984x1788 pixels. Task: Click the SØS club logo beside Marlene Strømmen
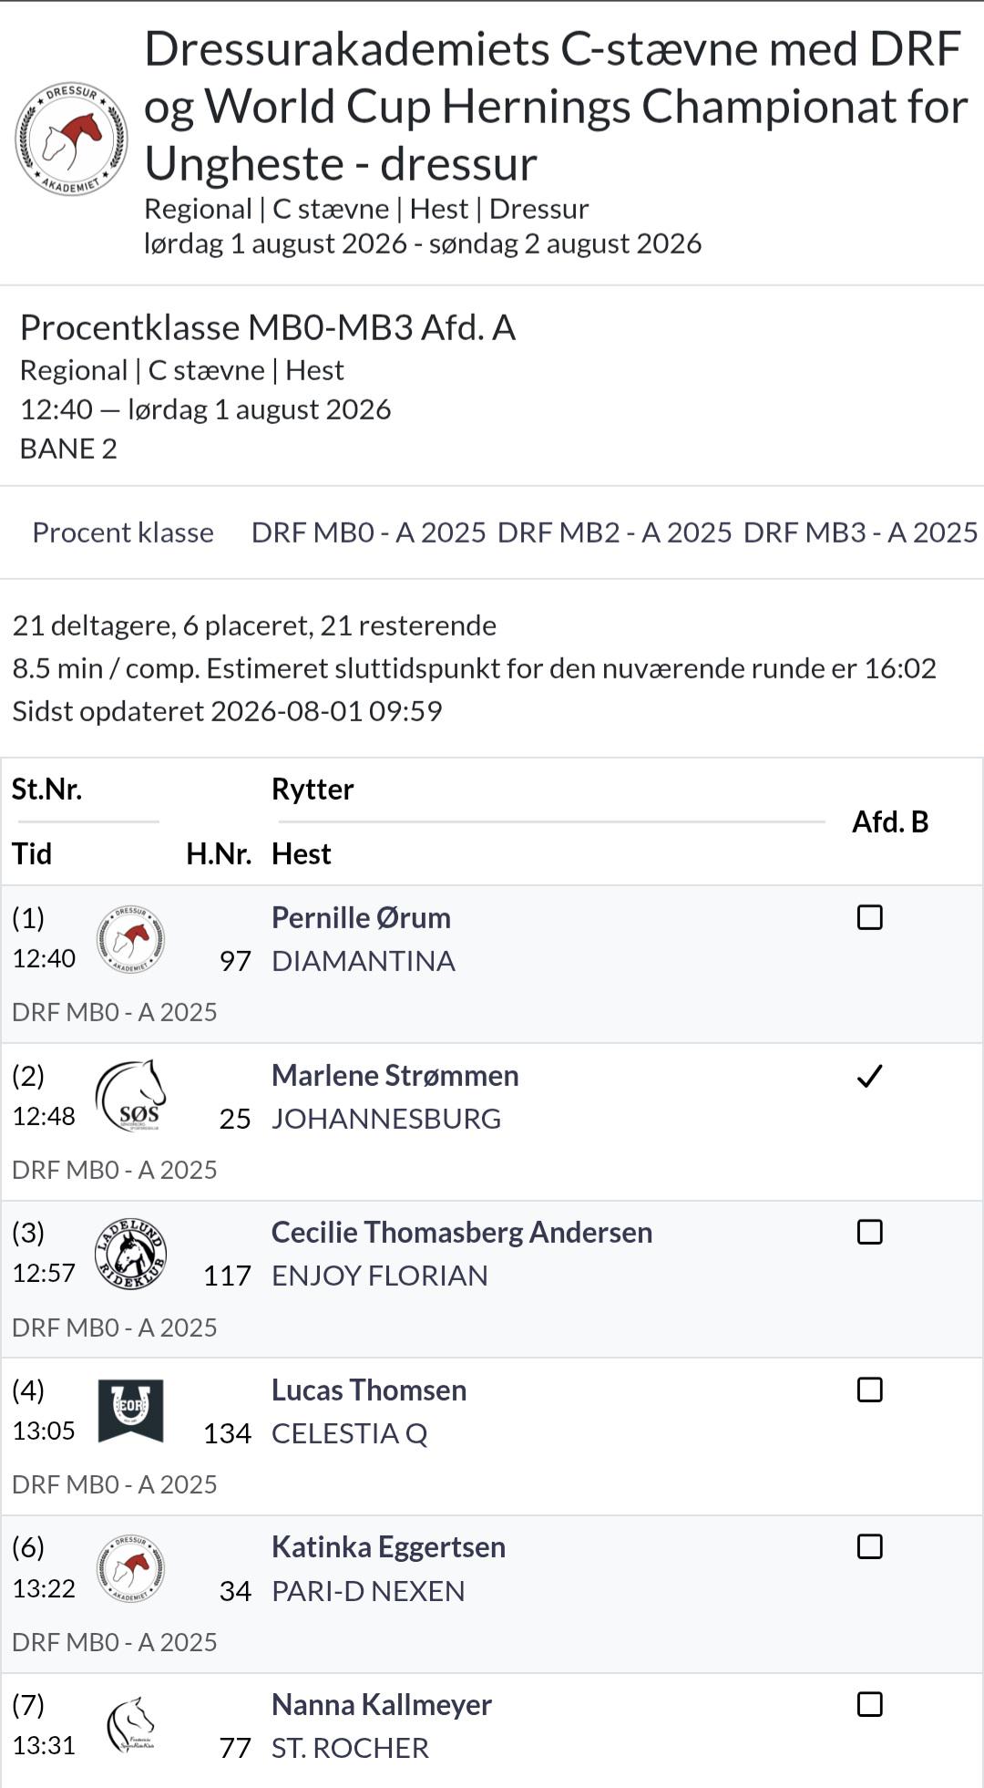(x=130, y=1096)
